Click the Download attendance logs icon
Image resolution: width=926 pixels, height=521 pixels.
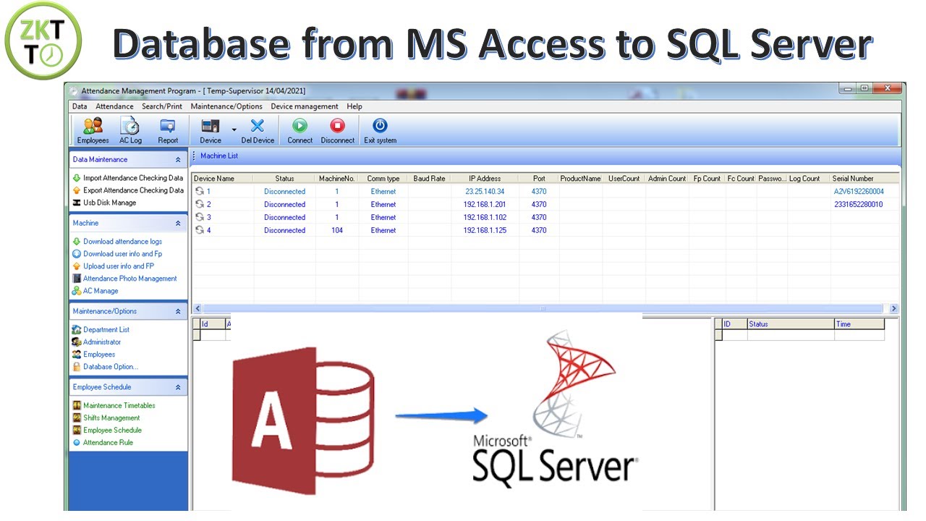click(x=77, y=242)
